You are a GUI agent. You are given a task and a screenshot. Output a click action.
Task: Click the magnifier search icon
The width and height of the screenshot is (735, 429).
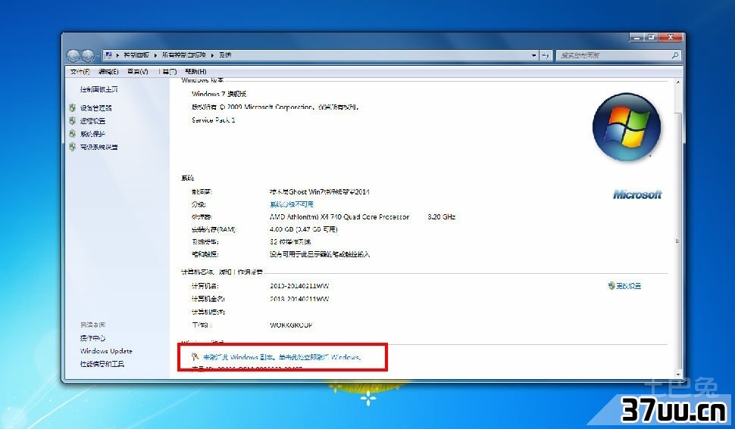[x=675, y=55]
